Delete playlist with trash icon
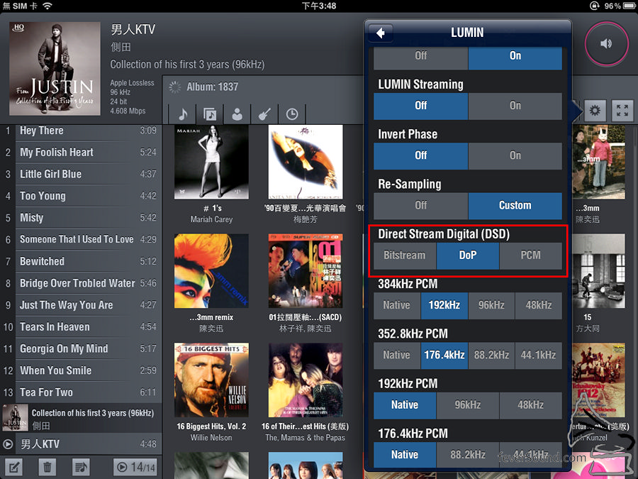638x479 pixels. click(47, 467)
